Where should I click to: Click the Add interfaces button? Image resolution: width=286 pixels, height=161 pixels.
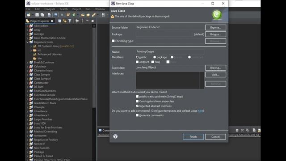pyautogui.click(x=215, y=75)
